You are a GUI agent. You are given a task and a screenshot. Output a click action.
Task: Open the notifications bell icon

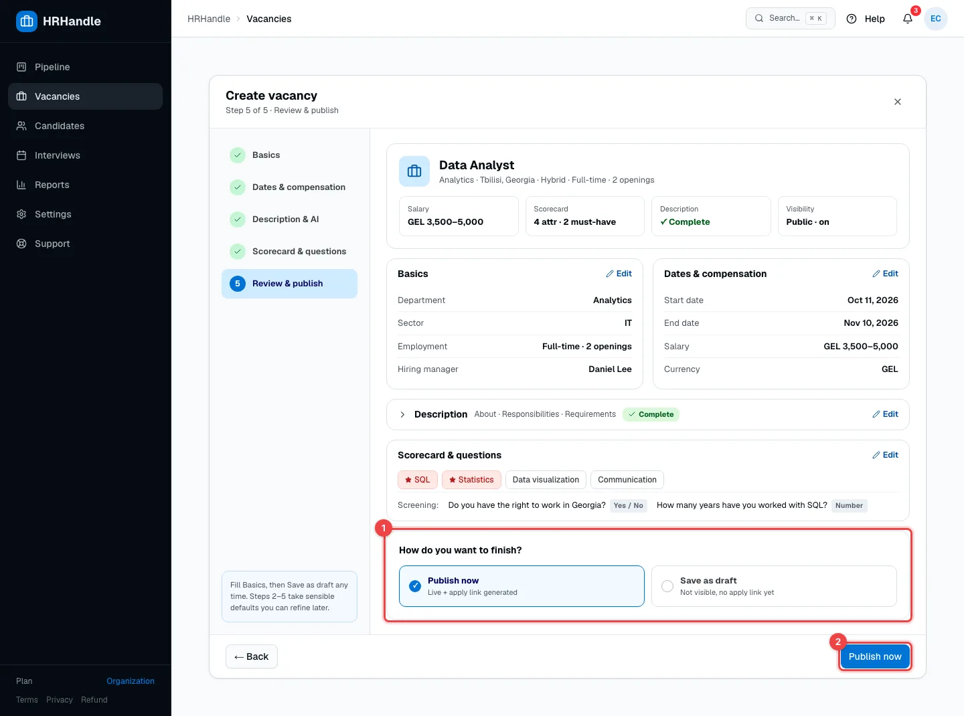[x=908, y=19]
